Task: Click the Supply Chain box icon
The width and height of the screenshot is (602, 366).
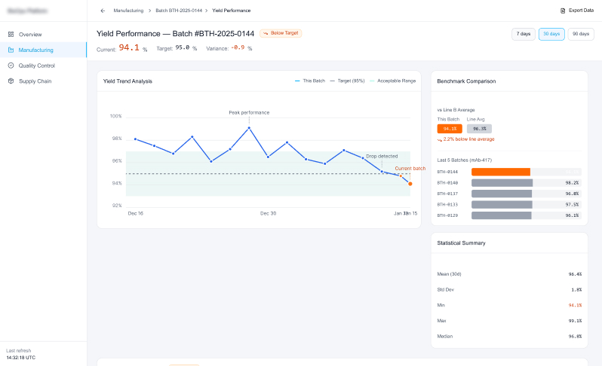Action: click(11, 81)
